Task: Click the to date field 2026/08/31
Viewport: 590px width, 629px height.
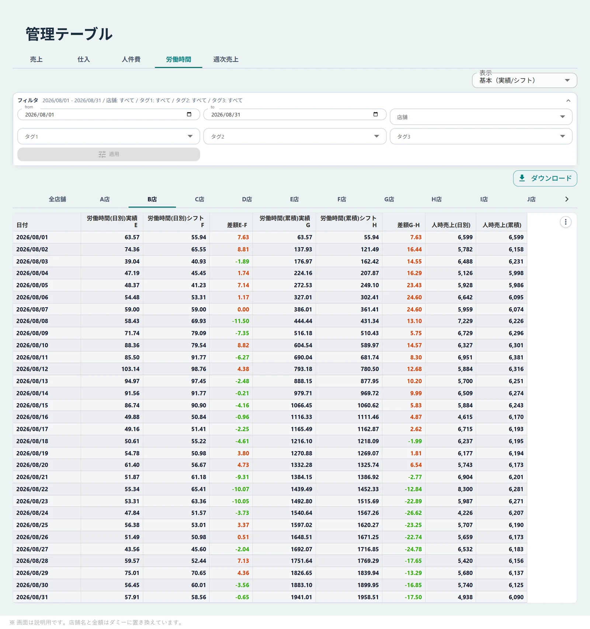Action: tap(295, 114)
